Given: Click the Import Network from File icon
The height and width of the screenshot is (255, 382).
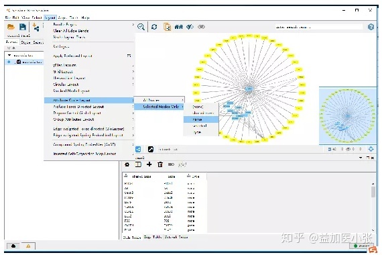Looking at the screenshot, I should (36, 27).
